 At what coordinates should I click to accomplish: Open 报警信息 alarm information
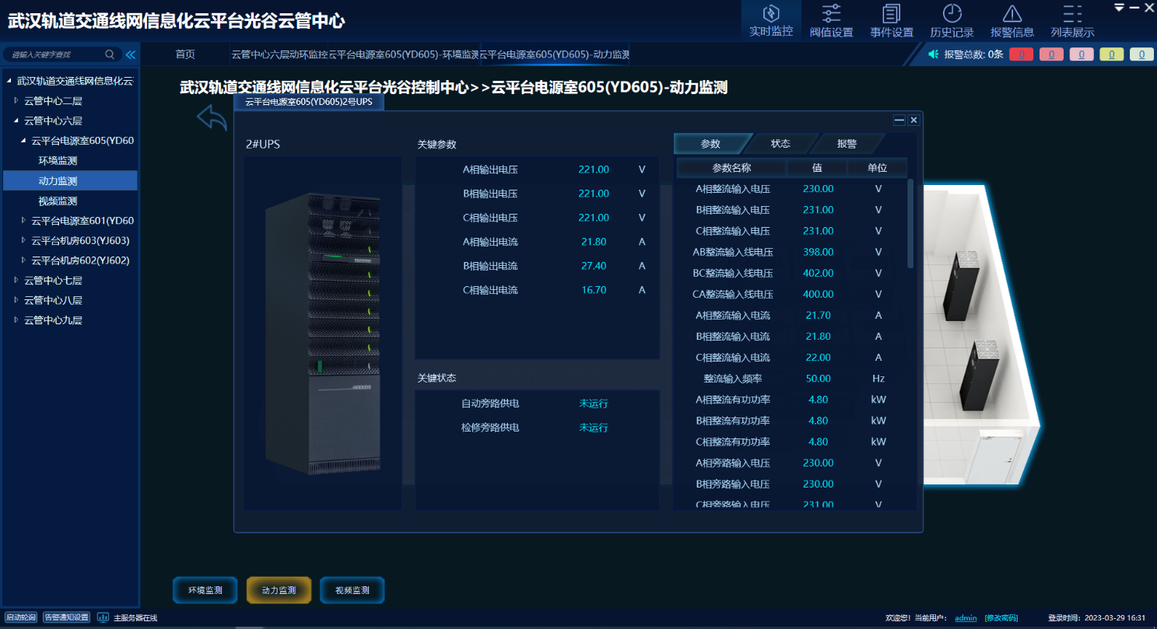[x=1011, y=20]
